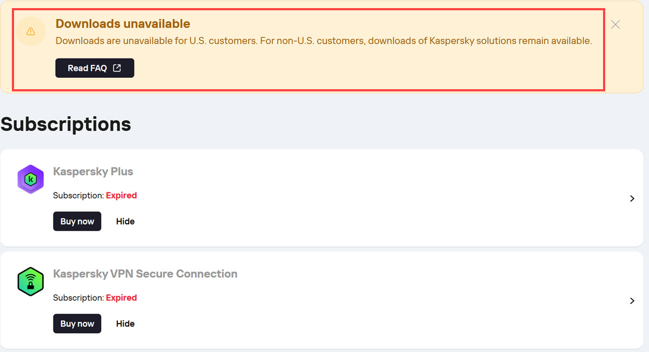Viewport: 649px width, 352px height.
Task: Click the external-link icon in Read FAQ
Action: (117, 68)
